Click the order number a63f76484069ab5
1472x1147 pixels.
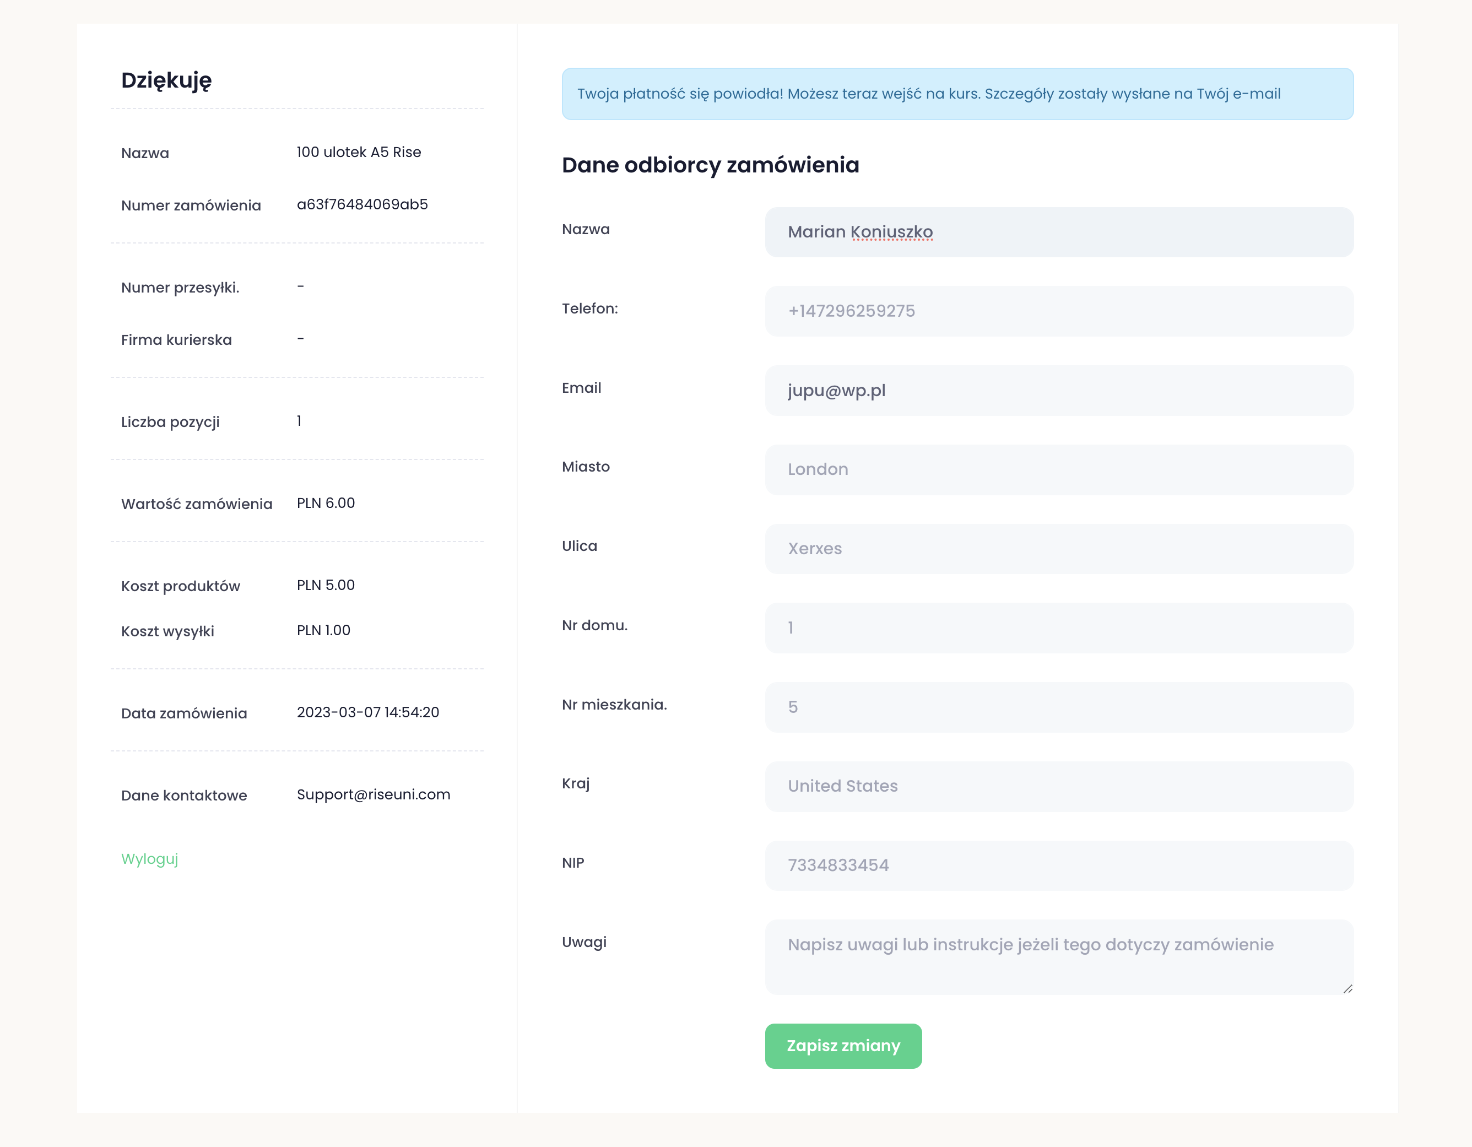click(362, 204)
